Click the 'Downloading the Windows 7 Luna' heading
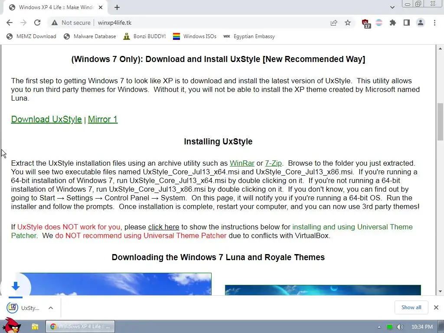The width and height of the screenshot is (444, 333). click(x=218, y=257)
